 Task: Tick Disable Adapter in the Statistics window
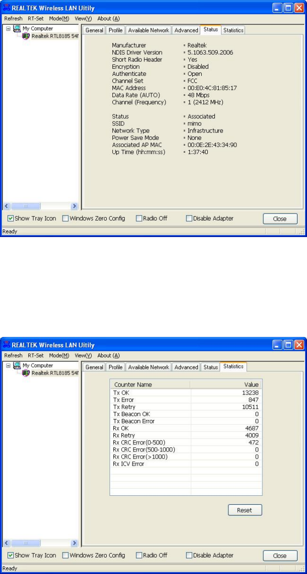pos(189,556)
